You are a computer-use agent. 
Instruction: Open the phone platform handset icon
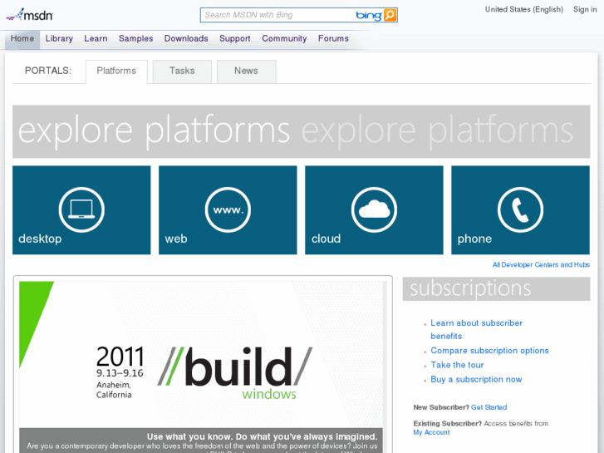[520, 209]
